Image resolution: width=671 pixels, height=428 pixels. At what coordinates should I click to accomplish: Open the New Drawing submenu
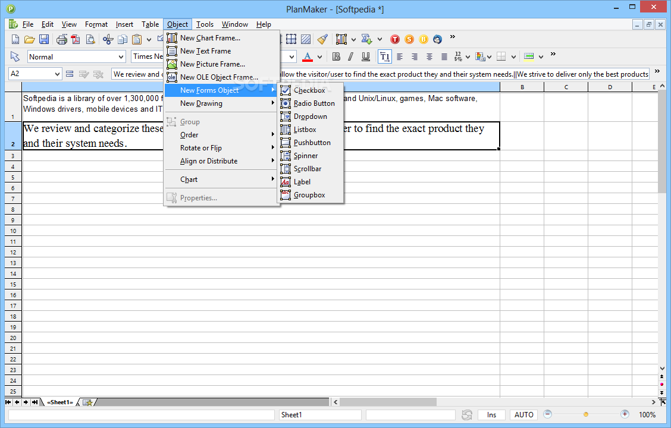click(222, 103)
